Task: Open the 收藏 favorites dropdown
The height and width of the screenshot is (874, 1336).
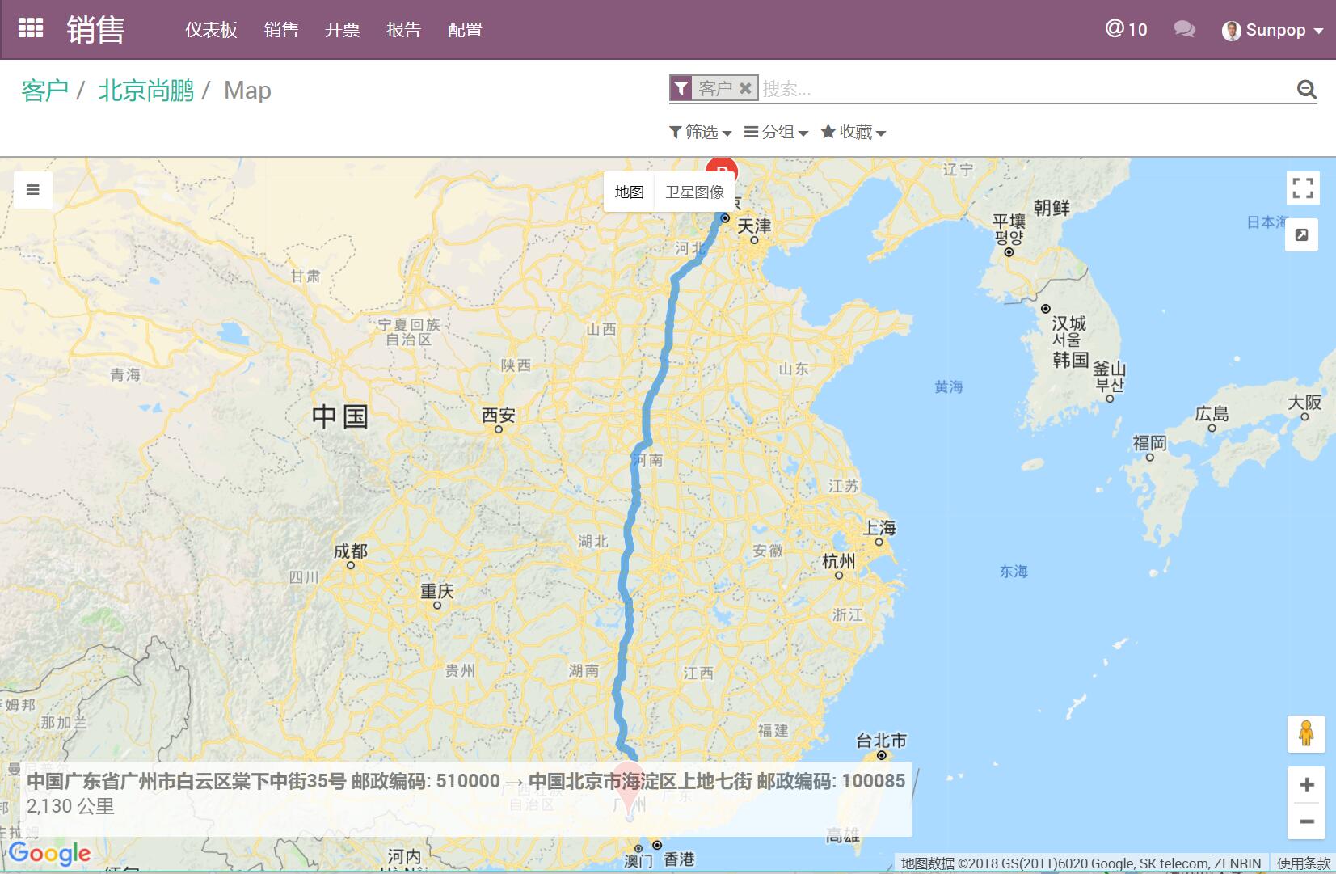Action: coord(853,132)
